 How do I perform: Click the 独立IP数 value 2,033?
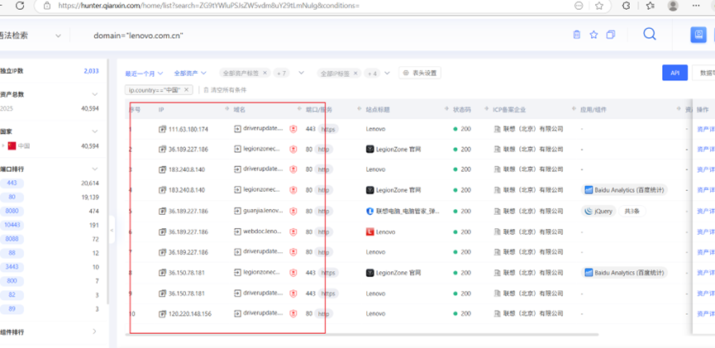coord(91,71)
